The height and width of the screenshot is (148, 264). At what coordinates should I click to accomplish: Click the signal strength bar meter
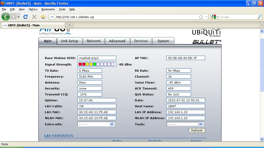(x=97, y=64)
